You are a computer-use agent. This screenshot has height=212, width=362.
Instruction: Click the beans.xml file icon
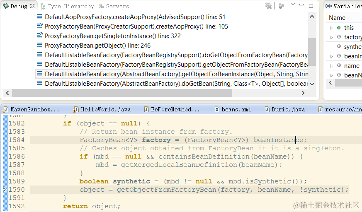pyautogui.click(x=217, y=109)
